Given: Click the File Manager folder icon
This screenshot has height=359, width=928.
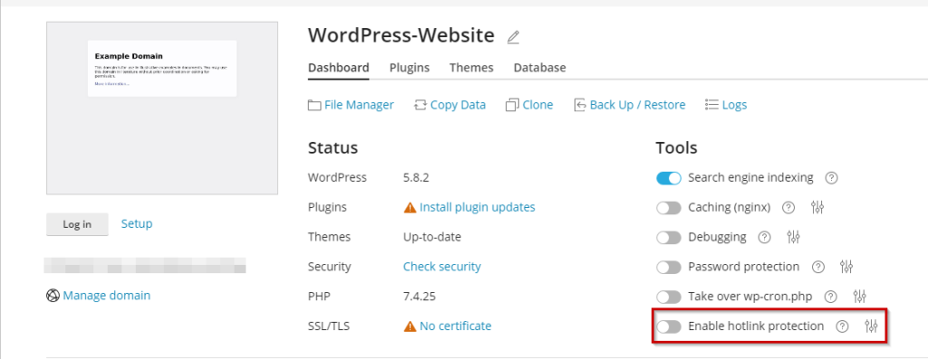Looking at the screenshot, I should [314, 105].
